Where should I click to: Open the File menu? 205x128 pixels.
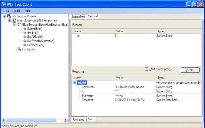(7, 11)
